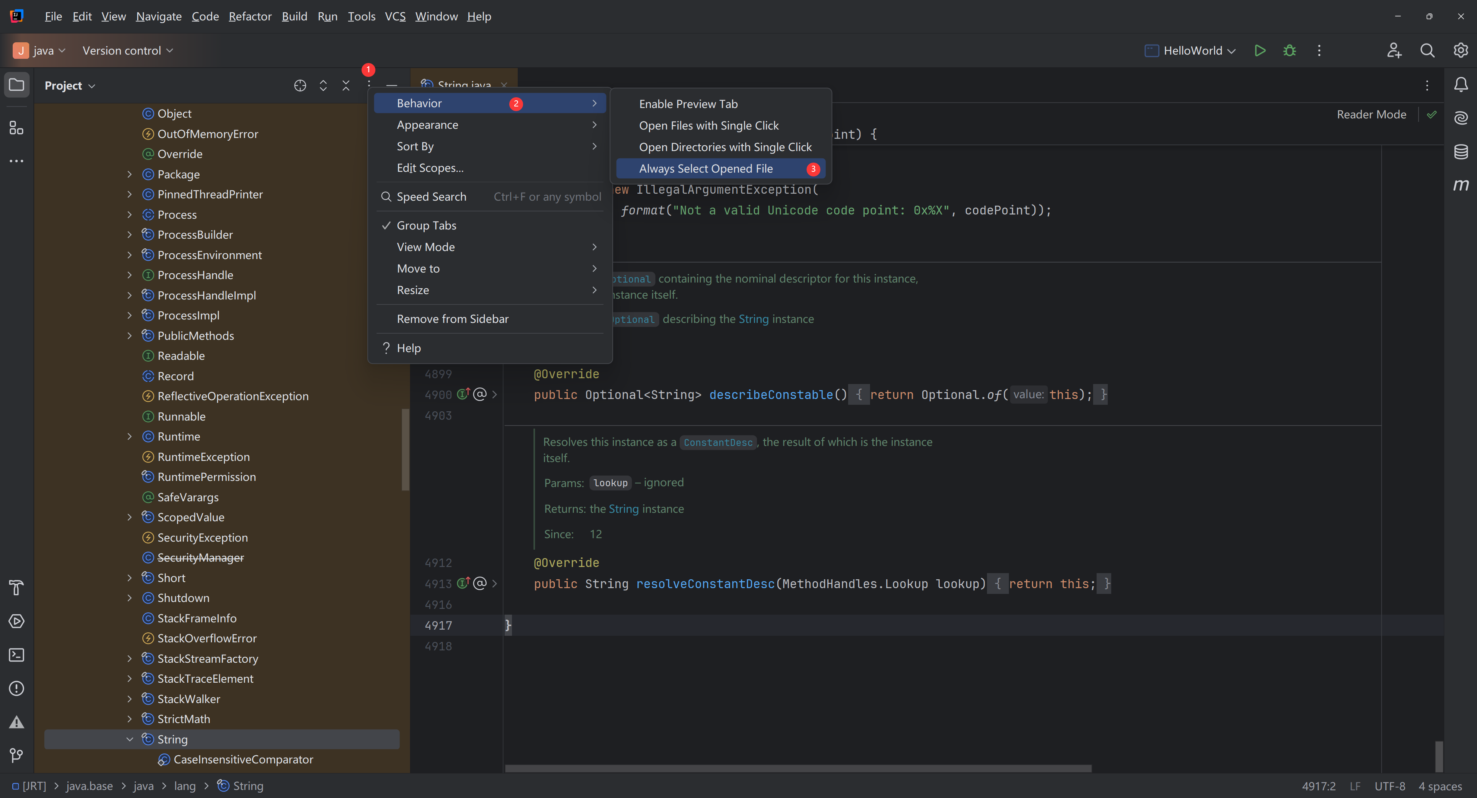Toggle Always Select Opened File option
1477x798 pixels.
pos(705,168)
